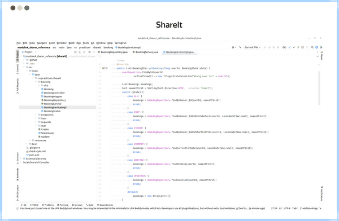
Task: Click the Stop square icon in the toolbar
Action: tap(278, 47)
